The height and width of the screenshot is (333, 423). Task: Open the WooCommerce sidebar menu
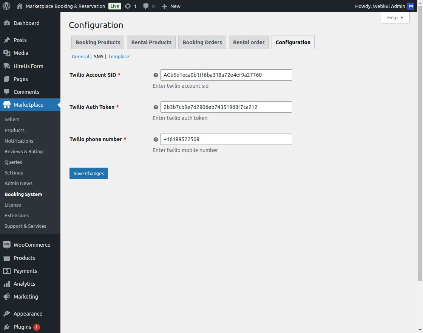[32, 245]
